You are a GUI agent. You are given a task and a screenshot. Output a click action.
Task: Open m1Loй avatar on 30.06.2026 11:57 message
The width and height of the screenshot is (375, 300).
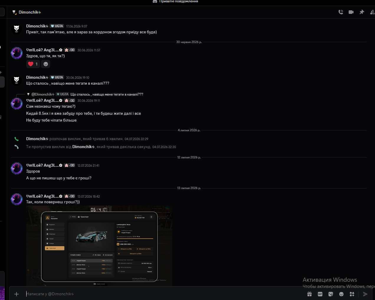coord(17,53)
